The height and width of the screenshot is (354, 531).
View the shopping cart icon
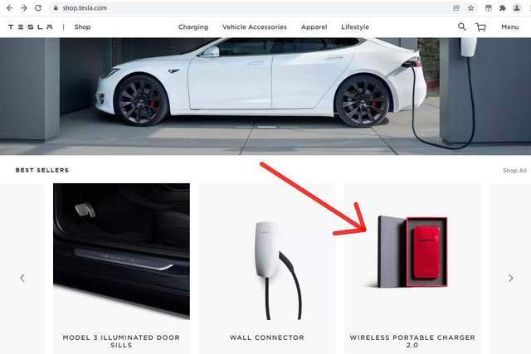(x=481, y=27)
